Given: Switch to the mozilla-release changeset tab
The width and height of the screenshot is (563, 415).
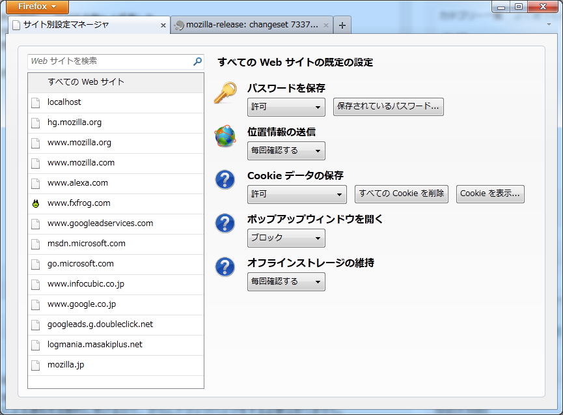Looking at the screenshot, I should 251,25.
